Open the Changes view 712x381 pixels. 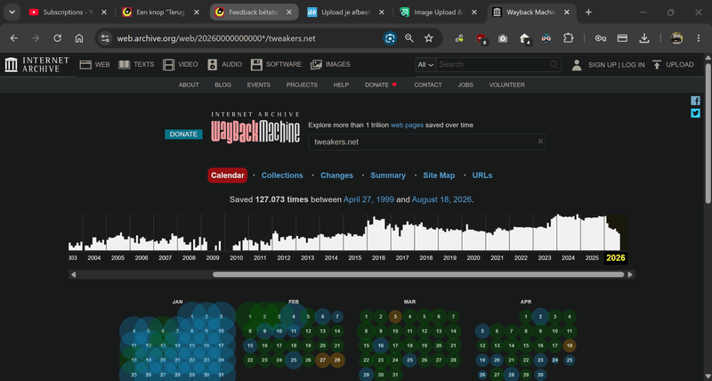tap(336, 175)
